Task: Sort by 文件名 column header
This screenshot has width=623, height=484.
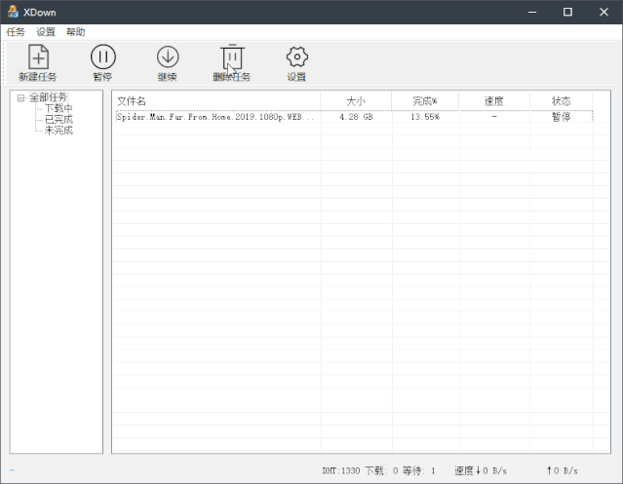Action: [x=214, y=101]
